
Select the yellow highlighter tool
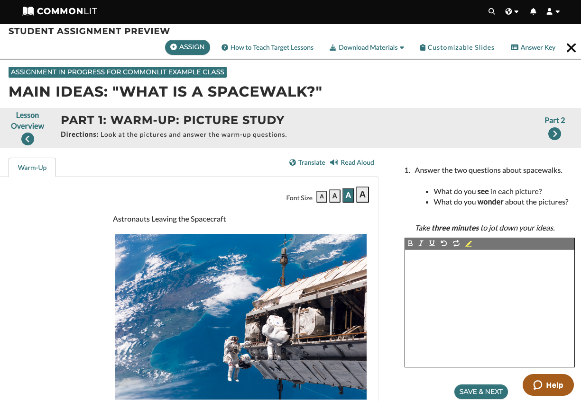click(469, 243)
